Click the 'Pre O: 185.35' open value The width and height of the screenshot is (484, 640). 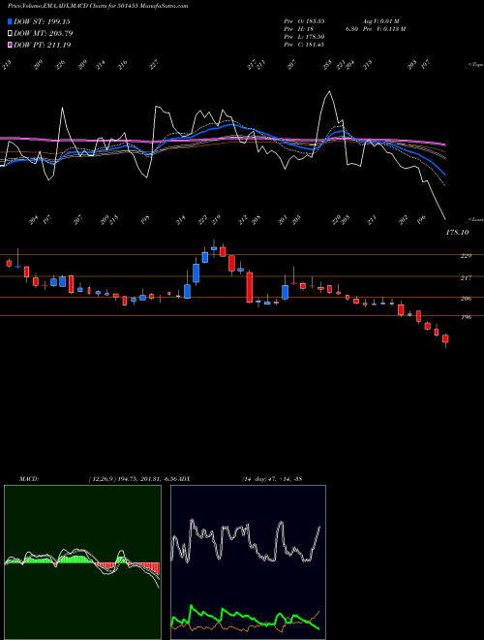coord(304,20)
